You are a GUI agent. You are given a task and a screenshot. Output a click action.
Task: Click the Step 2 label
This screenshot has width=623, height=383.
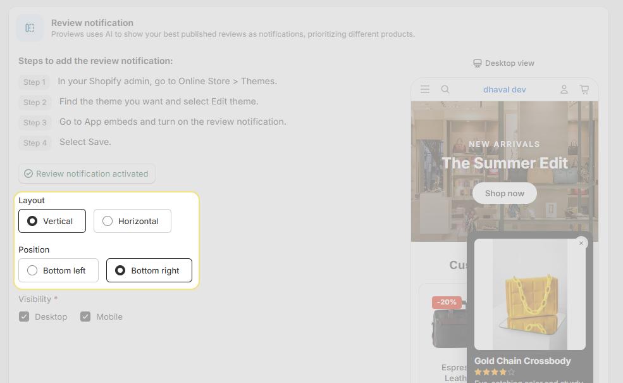(35, 102)
